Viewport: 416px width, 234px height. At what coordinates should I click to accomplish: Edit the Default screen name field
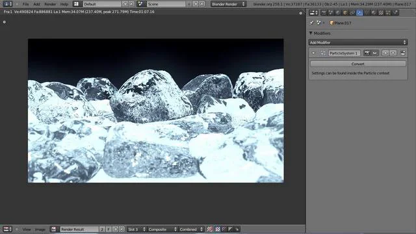click(x=102, y=4)
